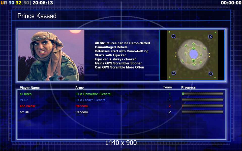Click the 1440 x 900 resolution label

point(121,143)
